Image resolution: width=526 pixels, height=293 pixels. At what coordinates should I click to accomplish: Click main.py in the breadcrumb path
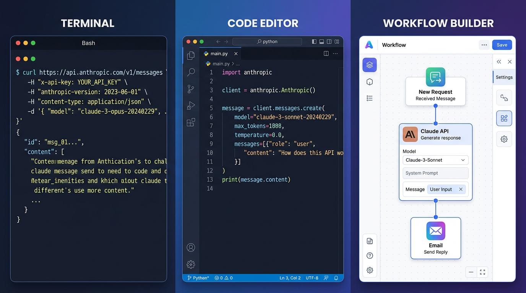[x=221, y=64]
